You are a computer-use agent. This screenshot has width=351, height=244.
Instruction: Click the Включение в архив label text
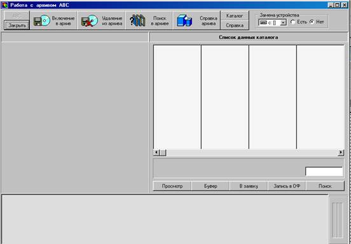tap(64, 21)
